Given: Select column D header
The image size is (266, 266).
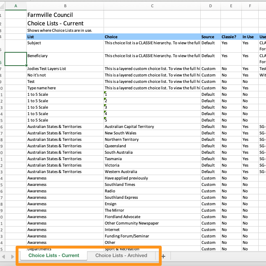Looking at the screenshot, I should click(x=210, y=6).
